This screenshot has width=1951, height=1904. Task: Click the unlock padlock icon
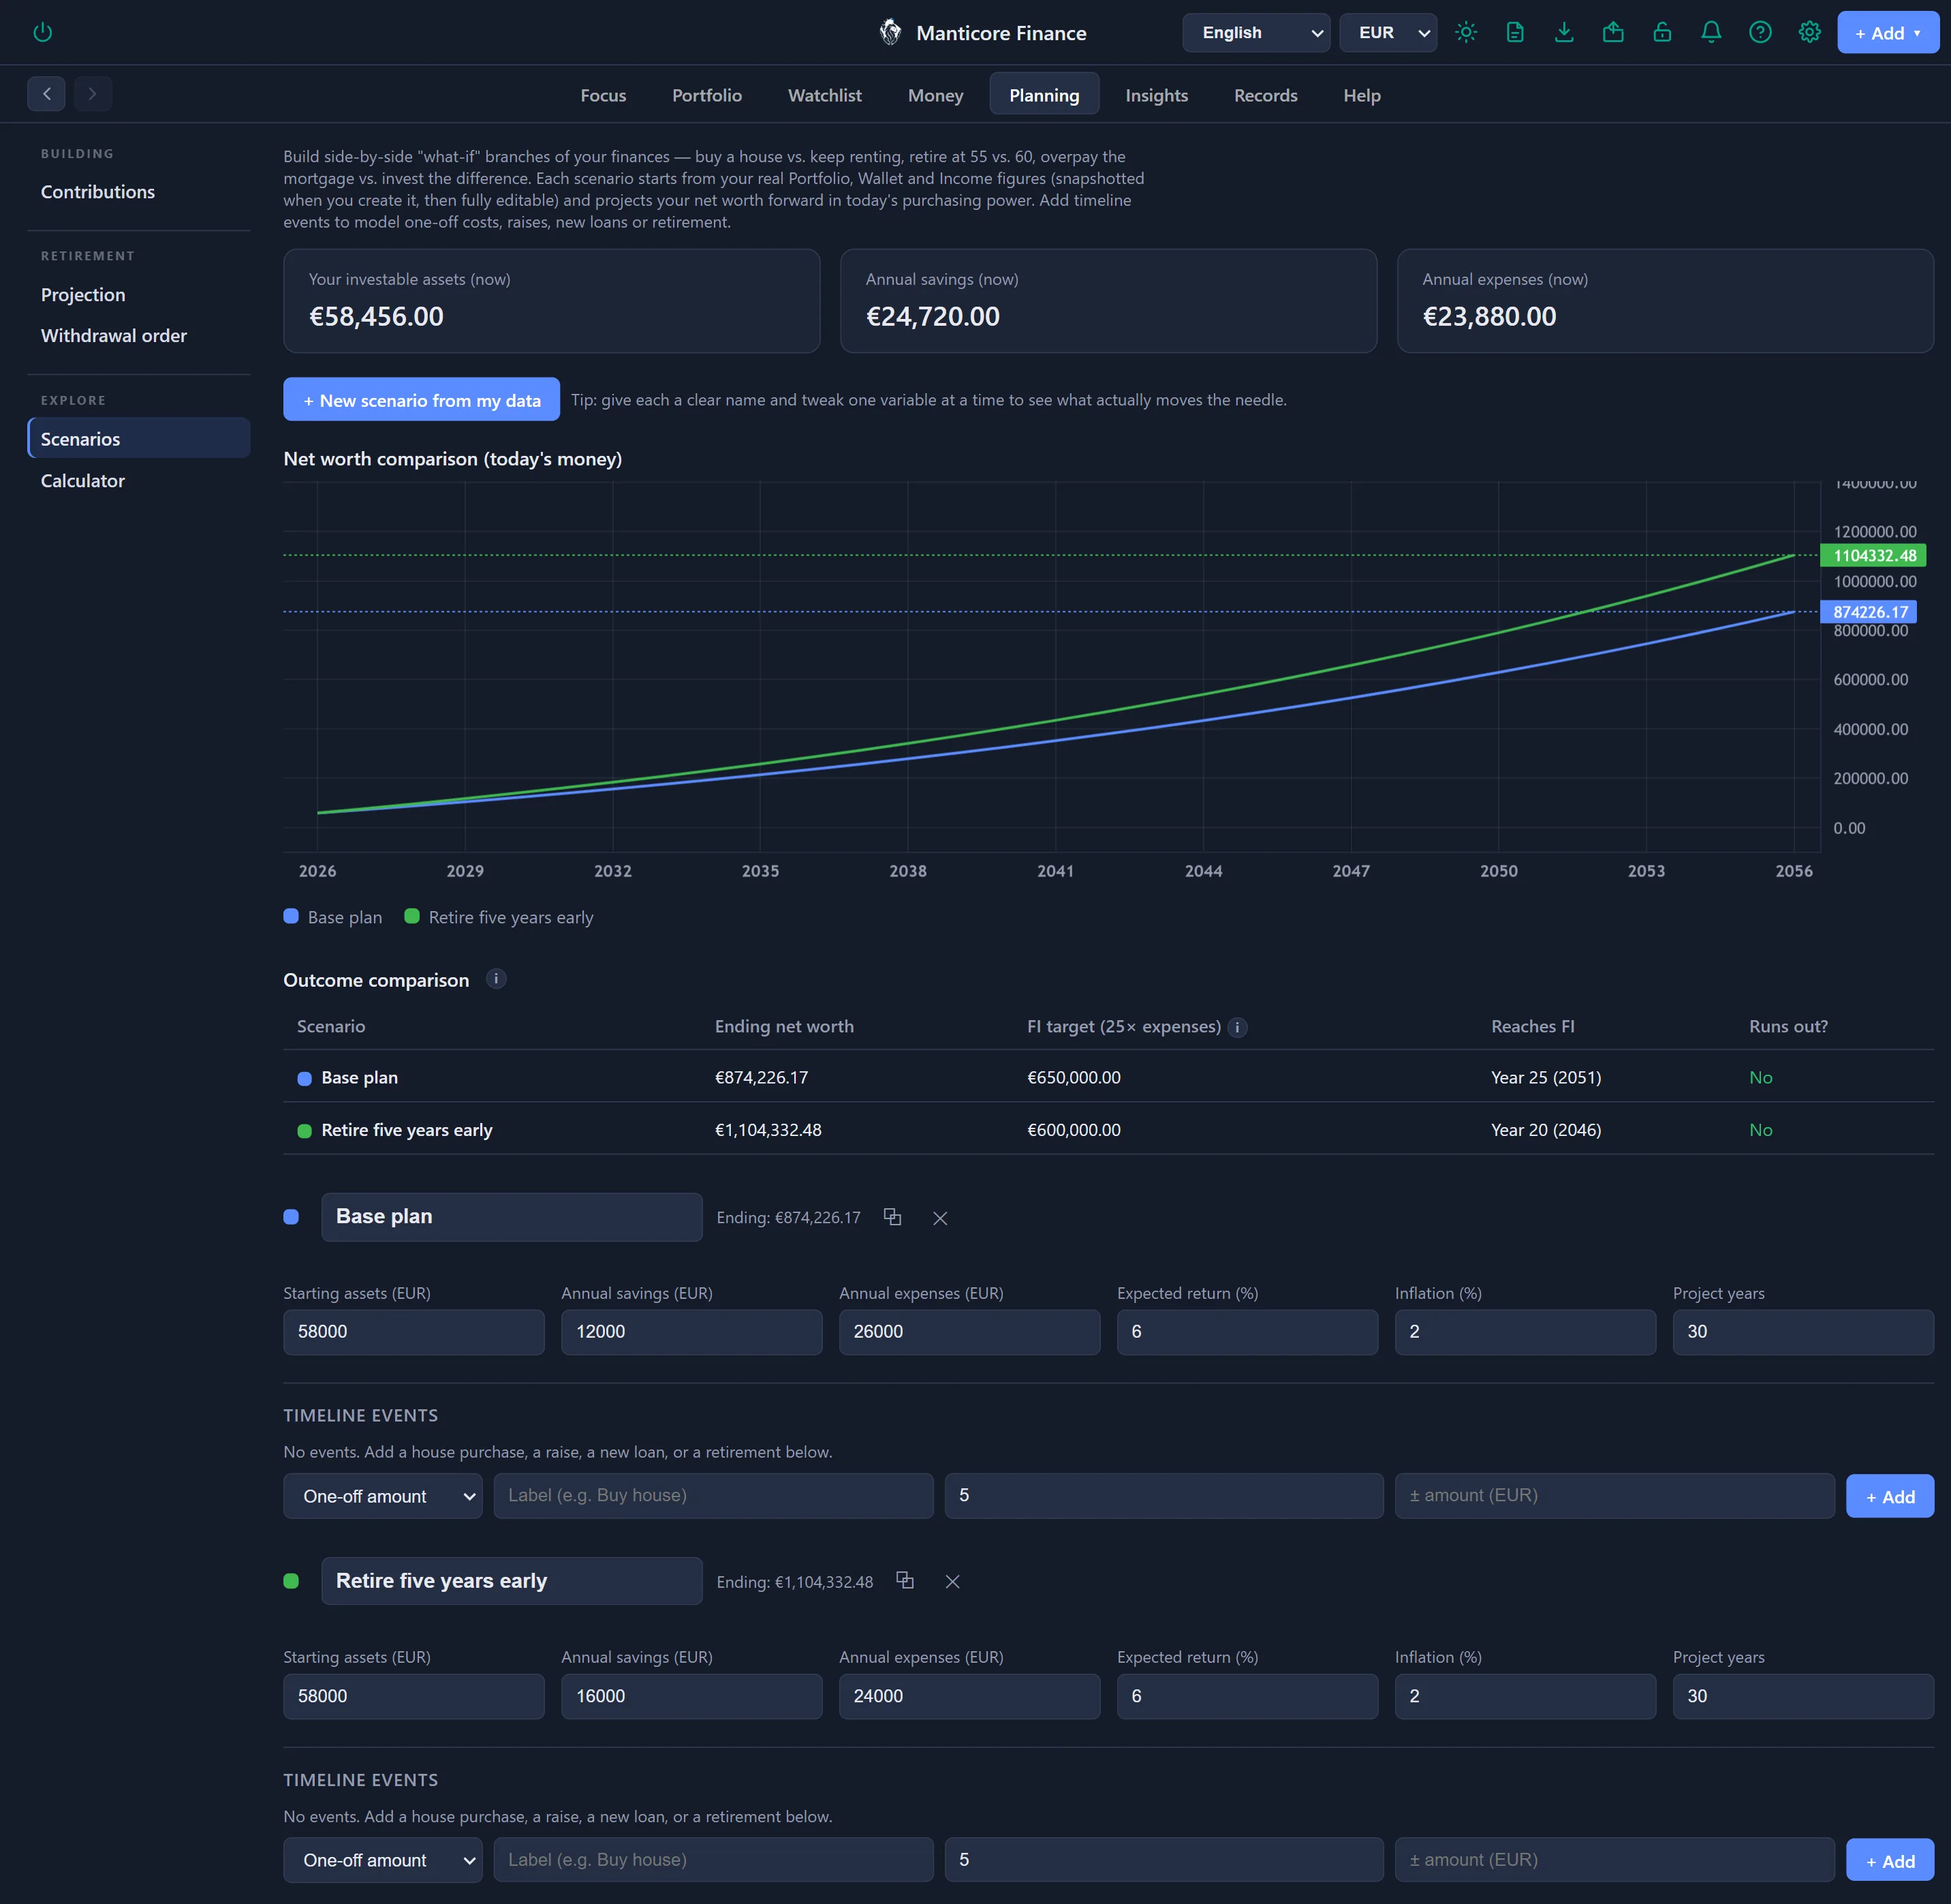tap(1662, 32)
